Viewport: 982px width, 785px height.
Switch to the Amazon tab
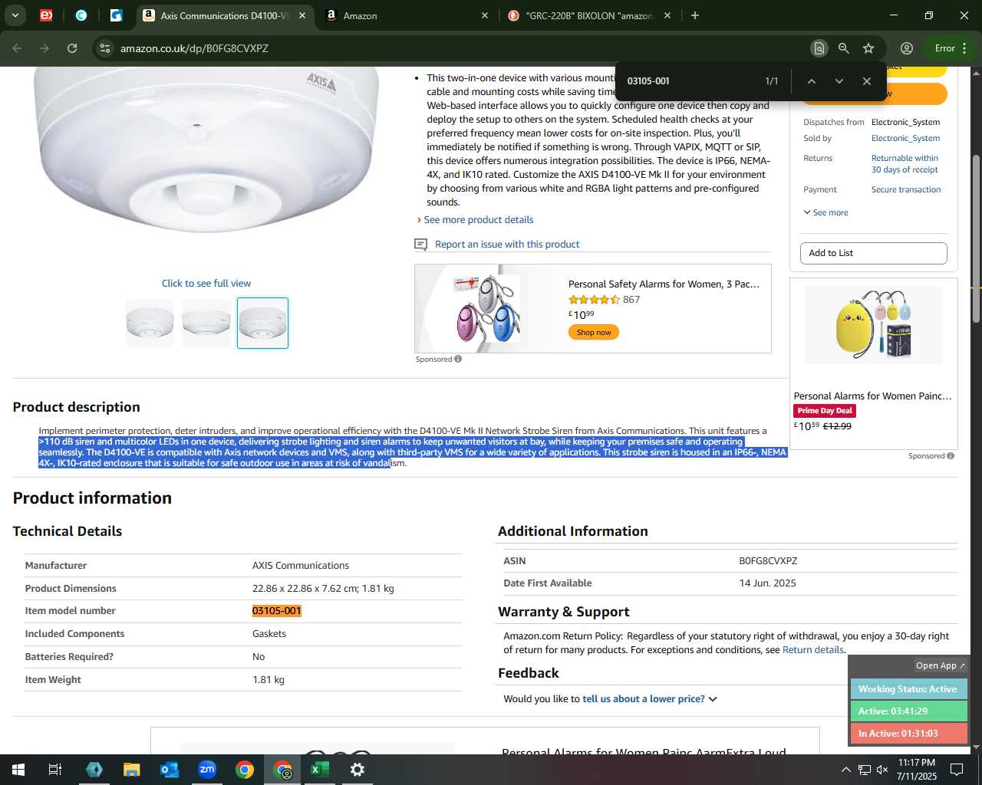point(407,15)
